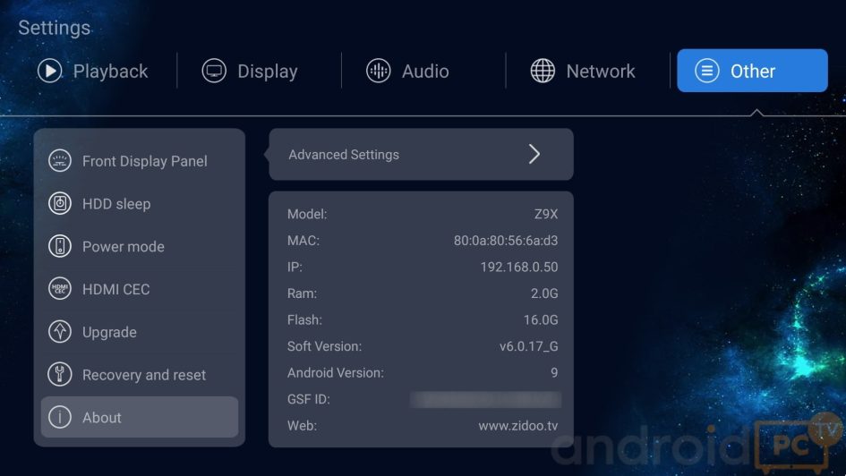Click the Playback play-circle icon
846x476 pixels.
(49, 71)
